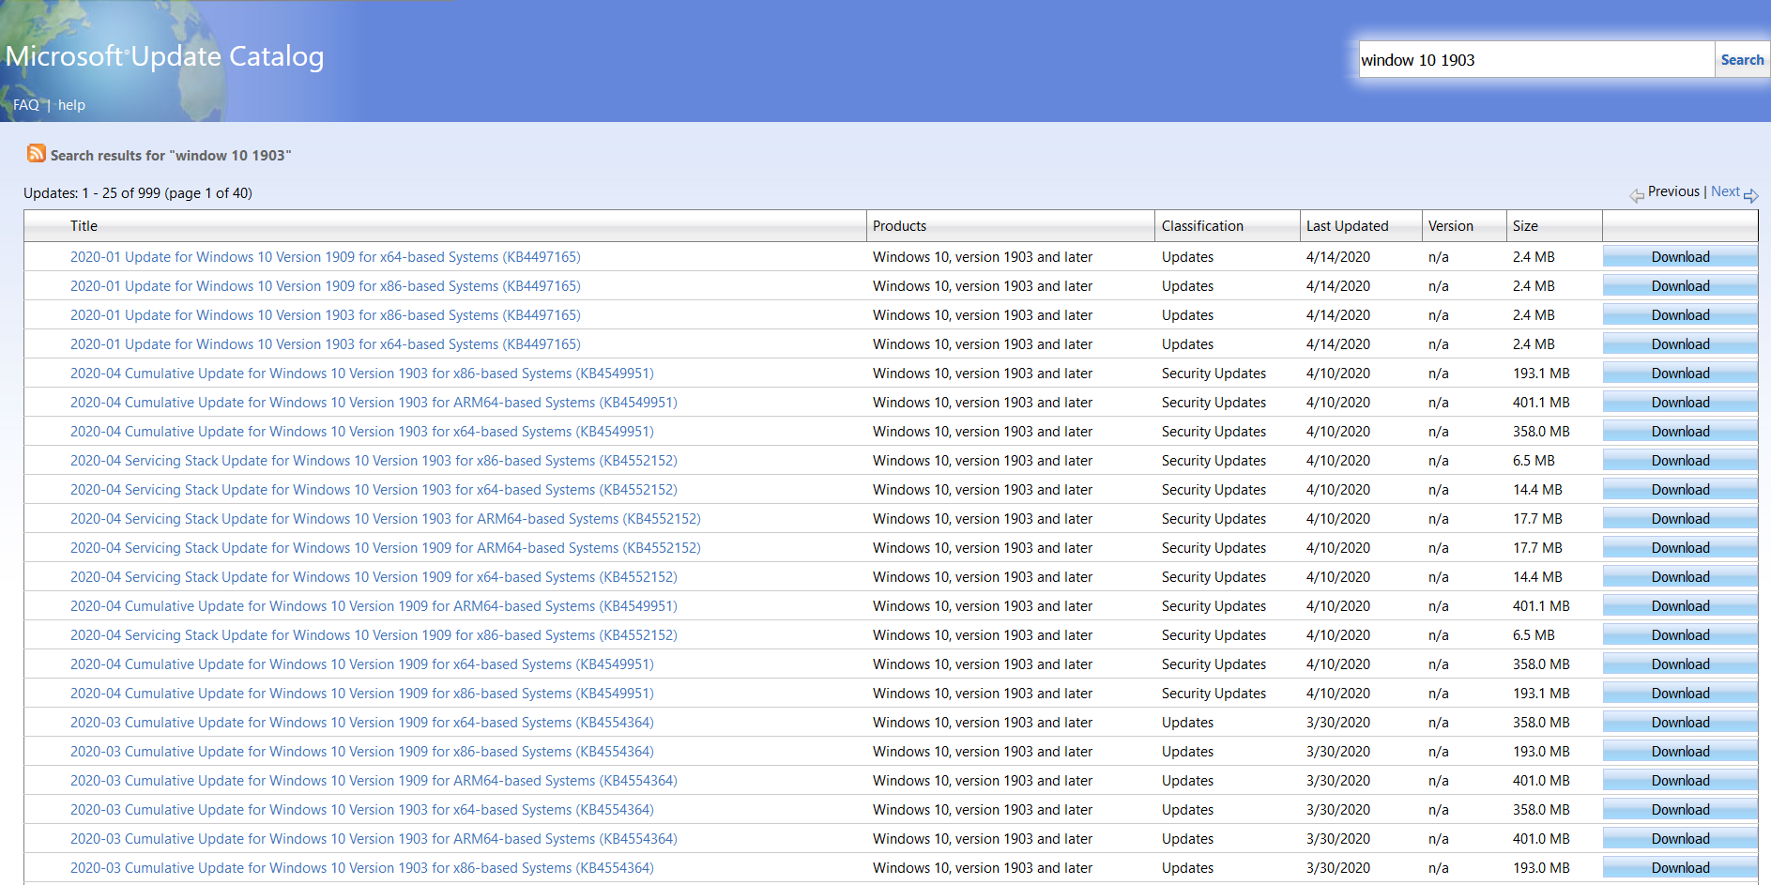Sort results by Size column header
Viewport: 1771px width, 885px height.
pyautogui.click(x=1525, y=226)
